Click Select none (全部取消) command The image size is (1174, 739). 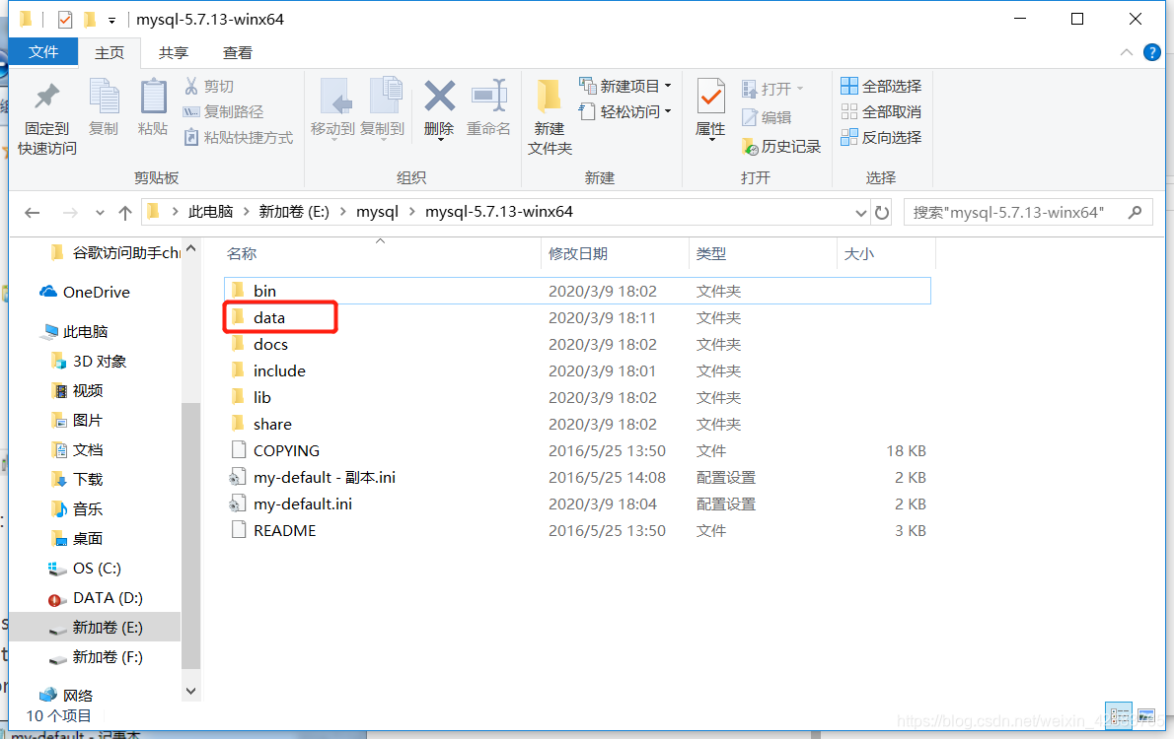click(880, 111)
